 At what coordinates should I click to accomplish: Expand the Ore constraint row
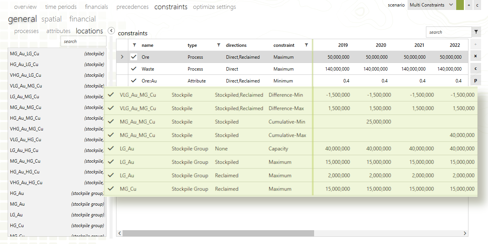[x=122, y=57]
